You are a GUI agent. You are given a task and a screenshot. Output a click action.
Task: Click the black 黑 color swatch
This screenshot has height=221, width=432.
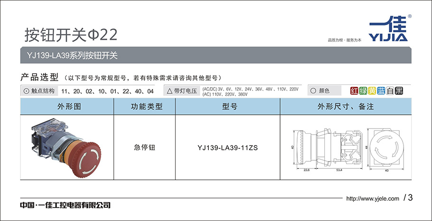coord(399,91)
